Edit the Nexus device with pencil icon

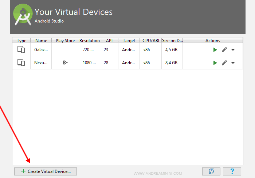pyautogui.click(x=224, y=63)
